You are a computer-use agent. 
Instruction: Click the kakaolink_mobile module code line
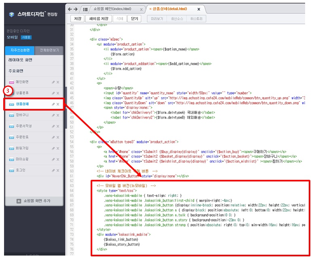(x=123, y=234)
